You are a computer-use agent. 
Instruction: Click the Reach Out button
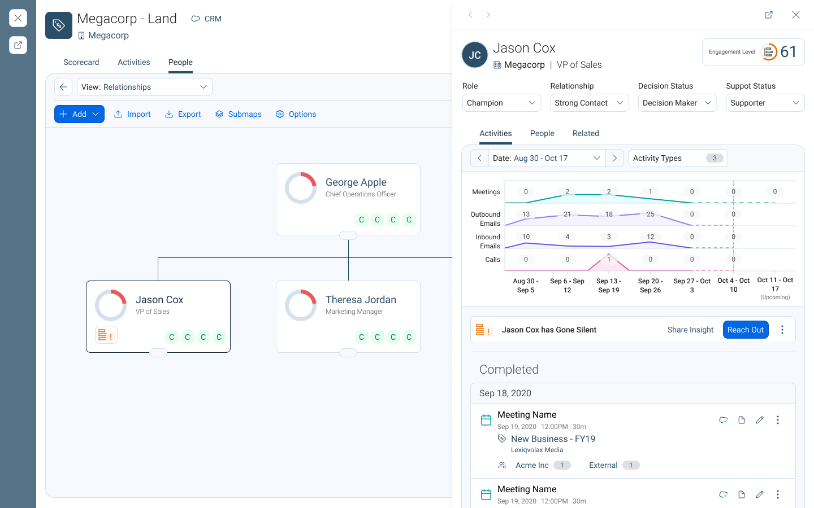pyautogui.click(x=746, y=330)
